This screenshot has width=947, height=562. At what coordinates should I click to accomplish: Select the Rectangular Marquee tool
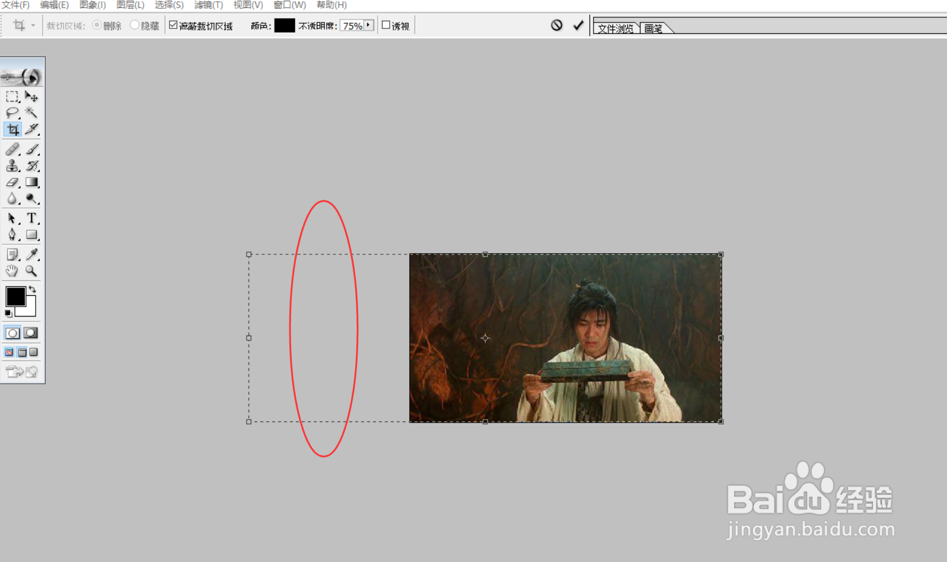click(x=12, y=97)
